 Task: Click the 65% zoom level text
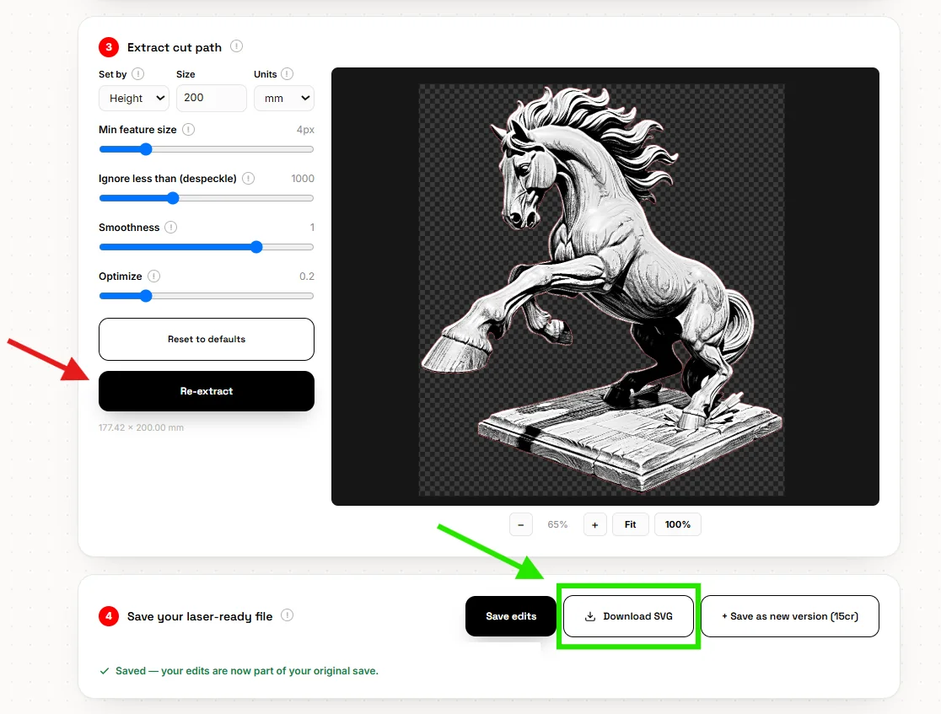pyautogui.click(x=557, y=524)
